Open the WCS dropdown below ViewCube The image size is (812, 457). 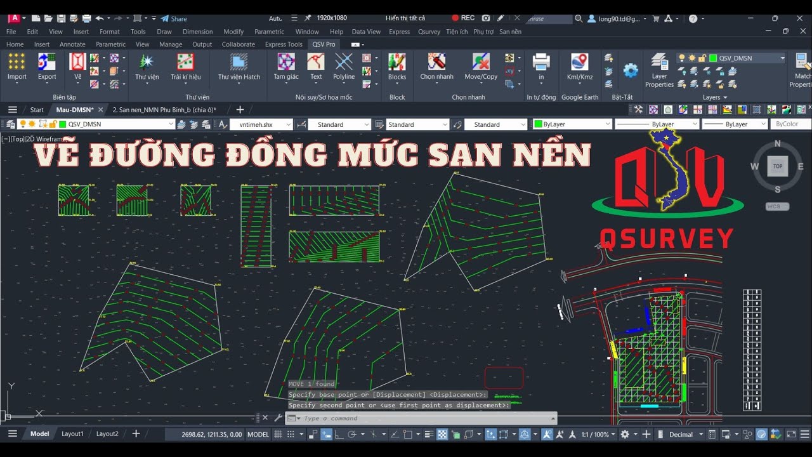coord(778,206)
